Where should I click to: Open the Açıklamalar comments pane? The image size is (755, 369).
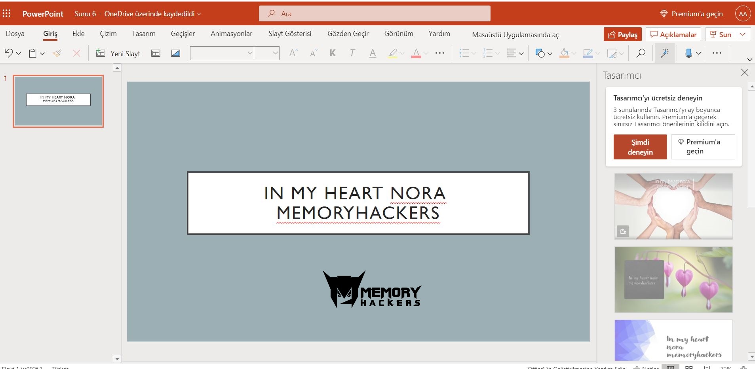click(x=673, y=34)
